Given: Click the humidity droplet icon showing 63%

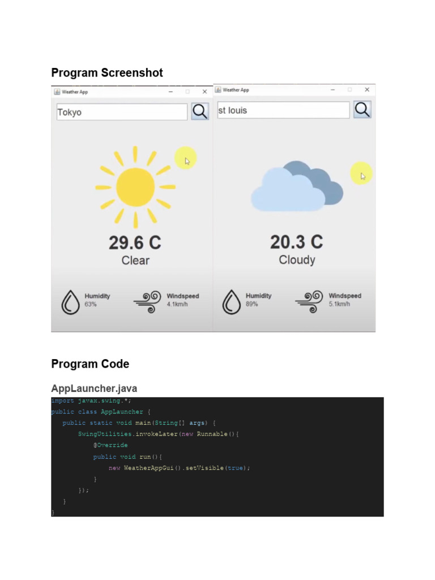Looking at the screenshot, I should point(70,302).
